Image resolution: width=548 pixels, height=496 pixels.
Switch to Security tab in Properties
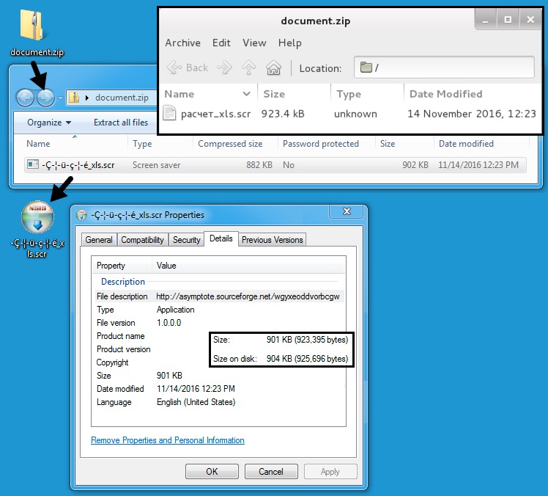point(186,240)
